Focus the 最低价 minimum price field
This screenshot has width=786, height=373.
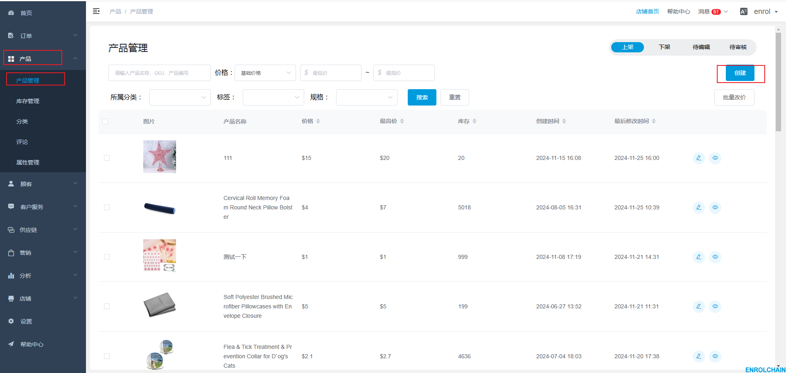pos(331,73)
